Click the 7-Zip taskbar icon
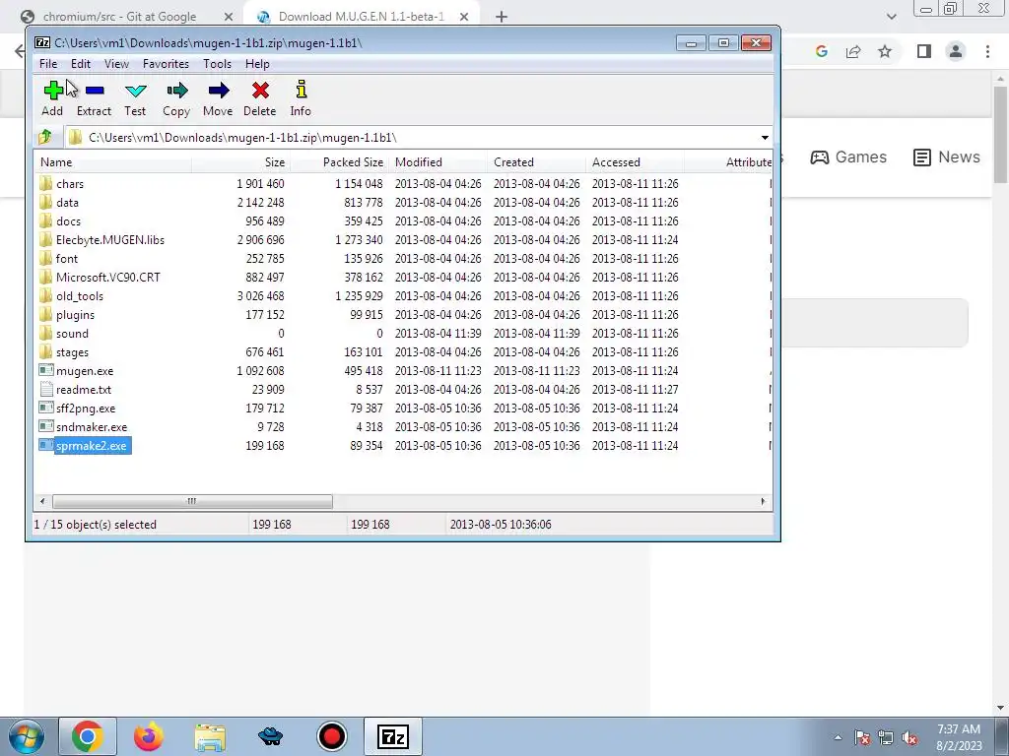The width and height of the screenshot is (1009, 756). [x=393, y=736]
